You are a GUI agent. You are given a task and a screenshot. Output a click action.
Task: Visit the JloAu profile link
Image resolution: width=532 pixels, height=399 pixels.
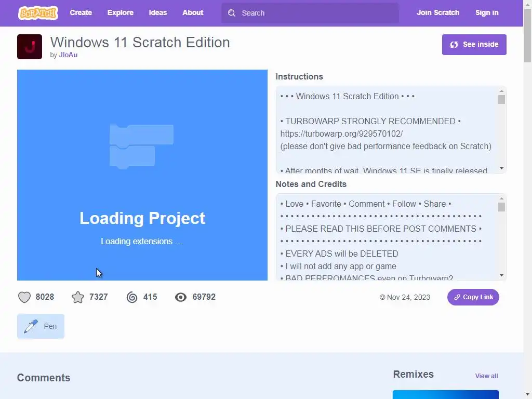point(68,55)
